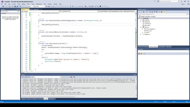The image size is (190, 107).
Task: Select App.config in Solution Explorer
Action: click(x=147, y=26)
